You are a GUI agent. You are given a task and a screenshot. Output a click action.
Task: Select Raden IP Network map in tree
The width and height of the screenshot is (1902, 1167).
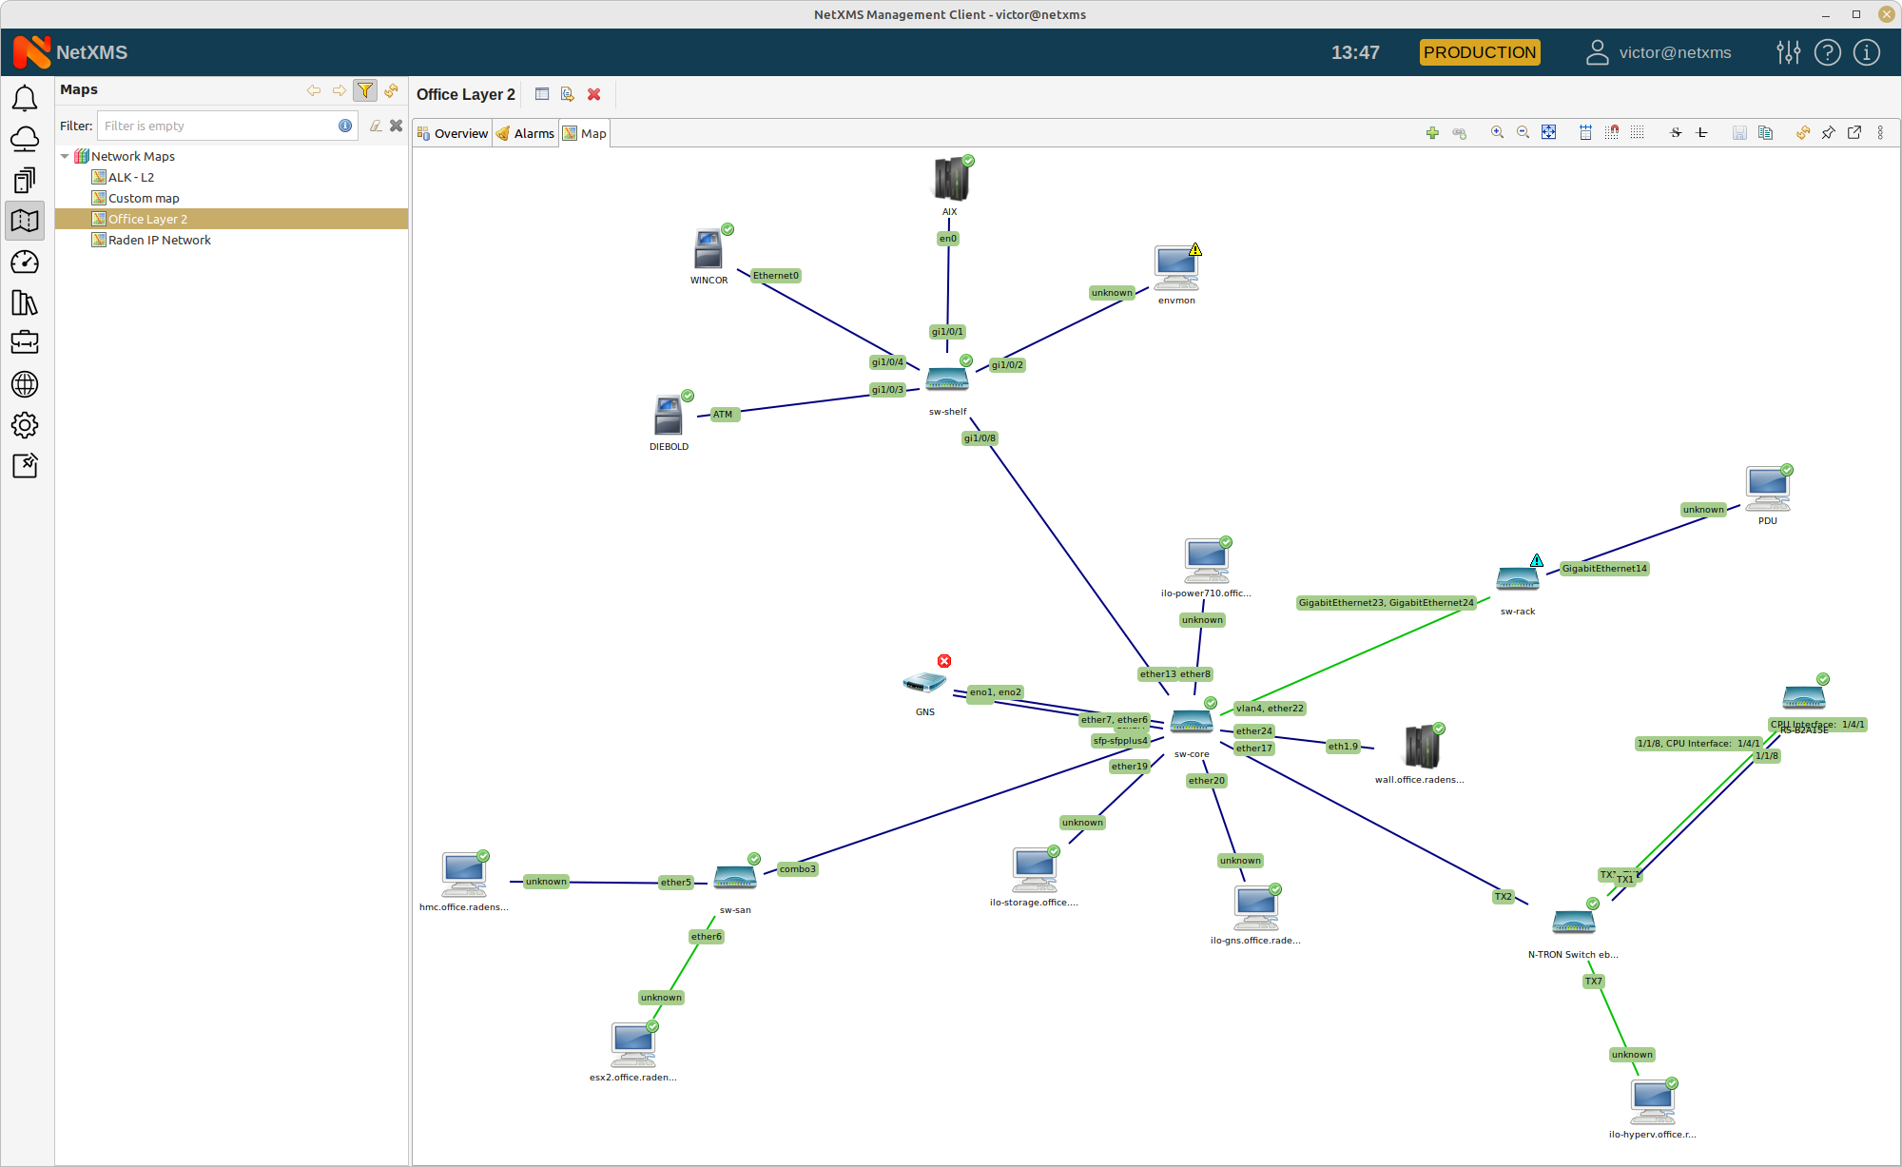pos(159,240)
